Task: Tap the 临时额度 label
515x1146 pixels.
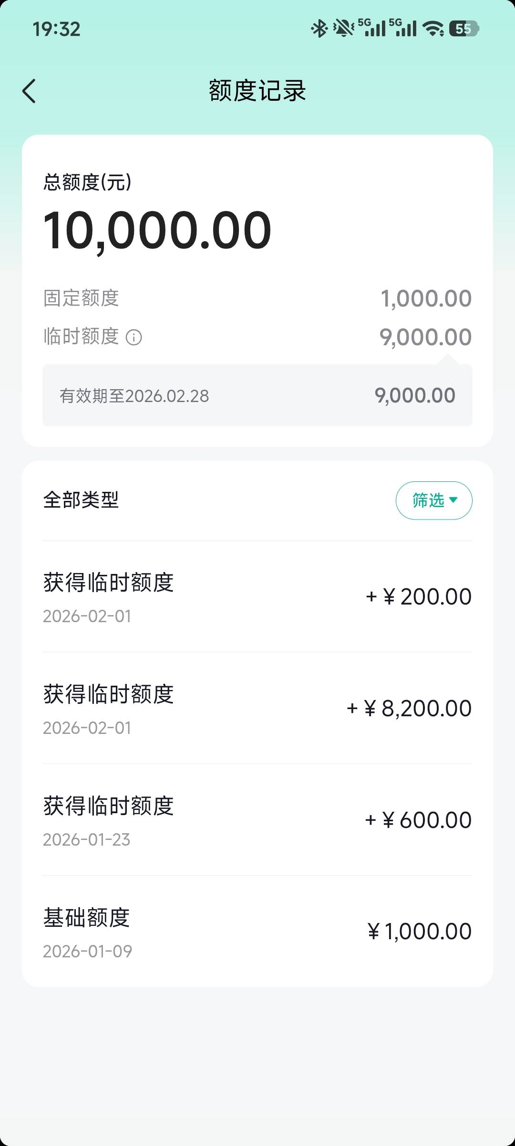Action: coord(81,337)
